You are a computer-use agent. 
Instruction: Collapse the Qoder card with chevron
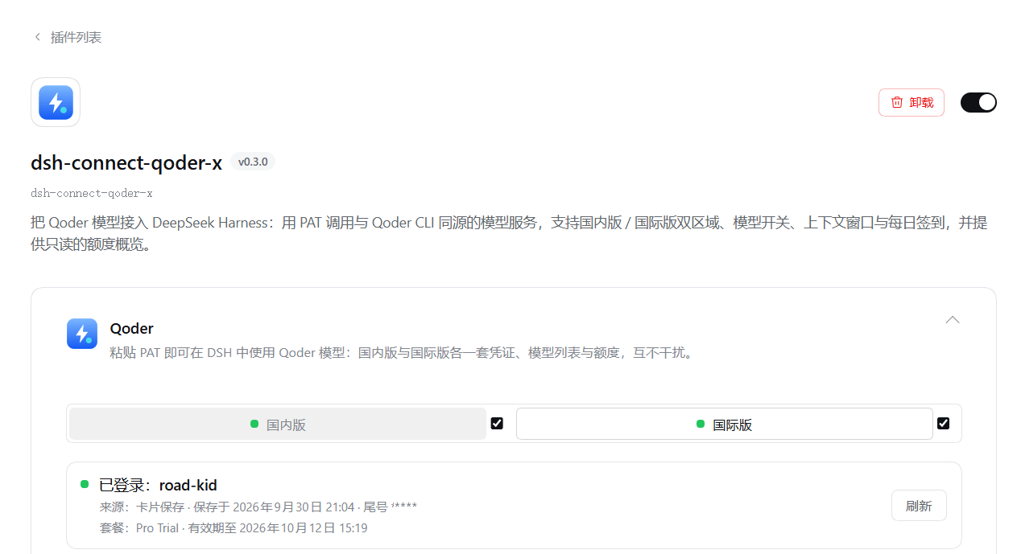pyautogui.click(x=953, y=320)
